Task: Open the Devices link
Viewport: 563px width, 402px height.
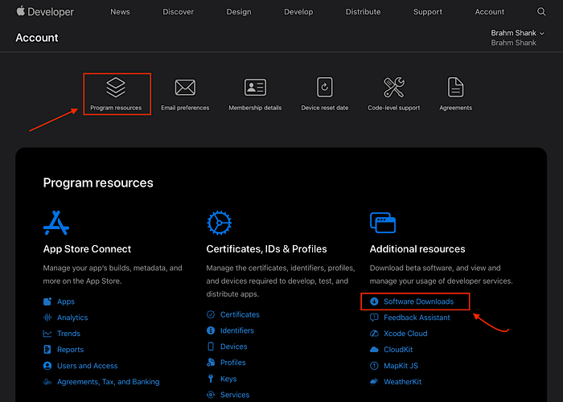Action: tap(234, 347)
